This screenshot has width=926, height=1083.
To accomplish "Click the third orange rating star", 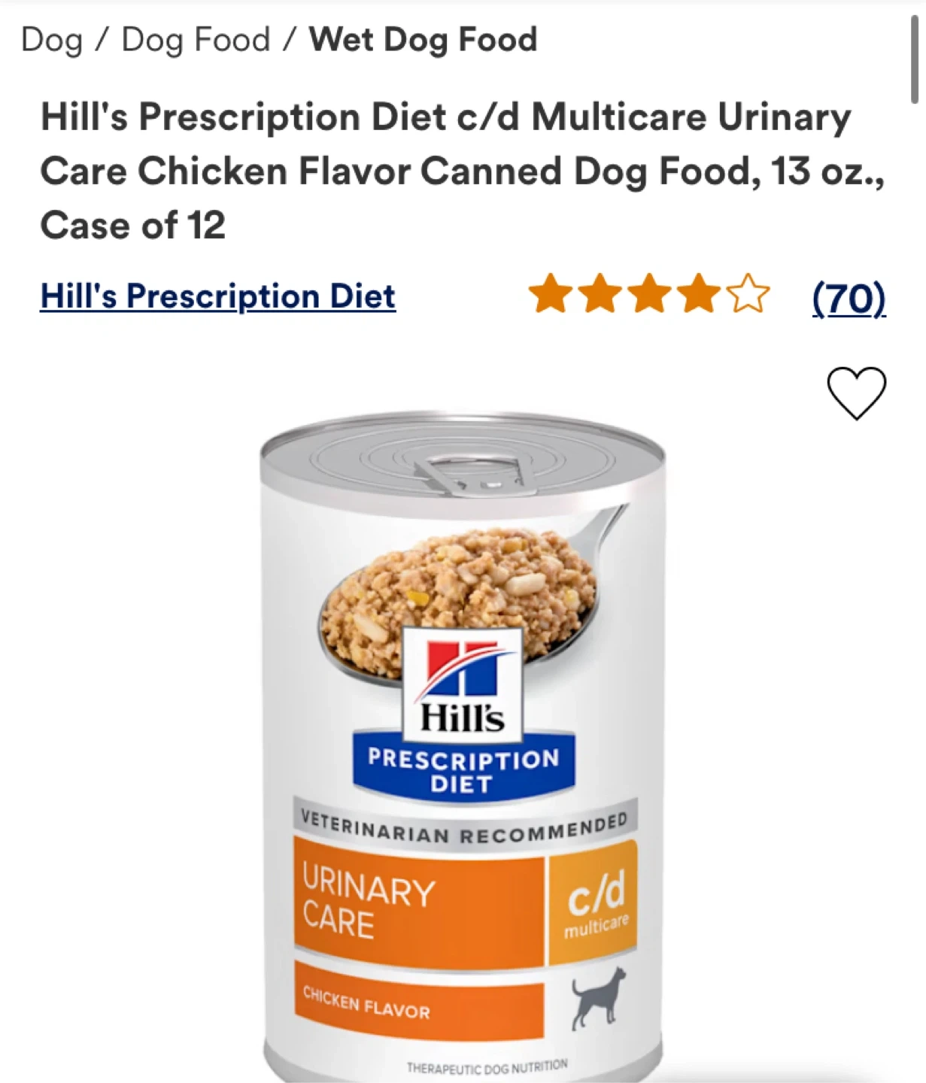I will coord(650,295).
